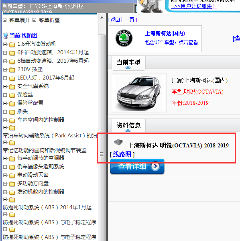Open 上海斯柯达(国内) brand link

pyautogui.click(x=165, y=33)
